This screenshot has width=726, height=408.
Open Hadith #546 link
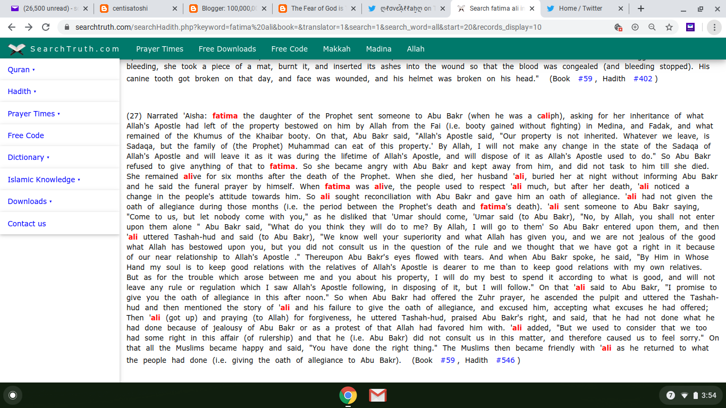pos(505,360)
